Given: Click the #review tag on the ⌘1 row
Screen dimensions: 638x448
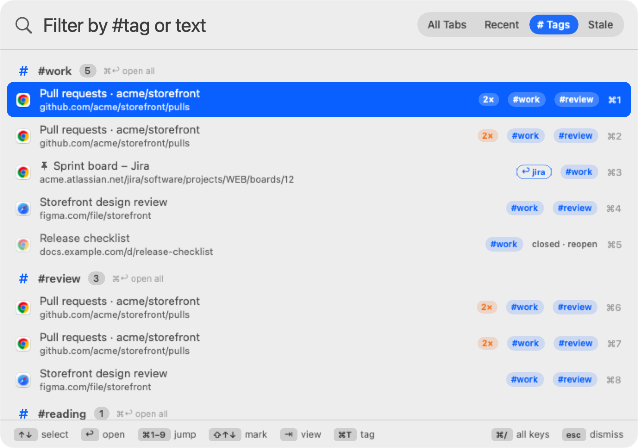Looking at the screenshot, I should pos(576,100).
